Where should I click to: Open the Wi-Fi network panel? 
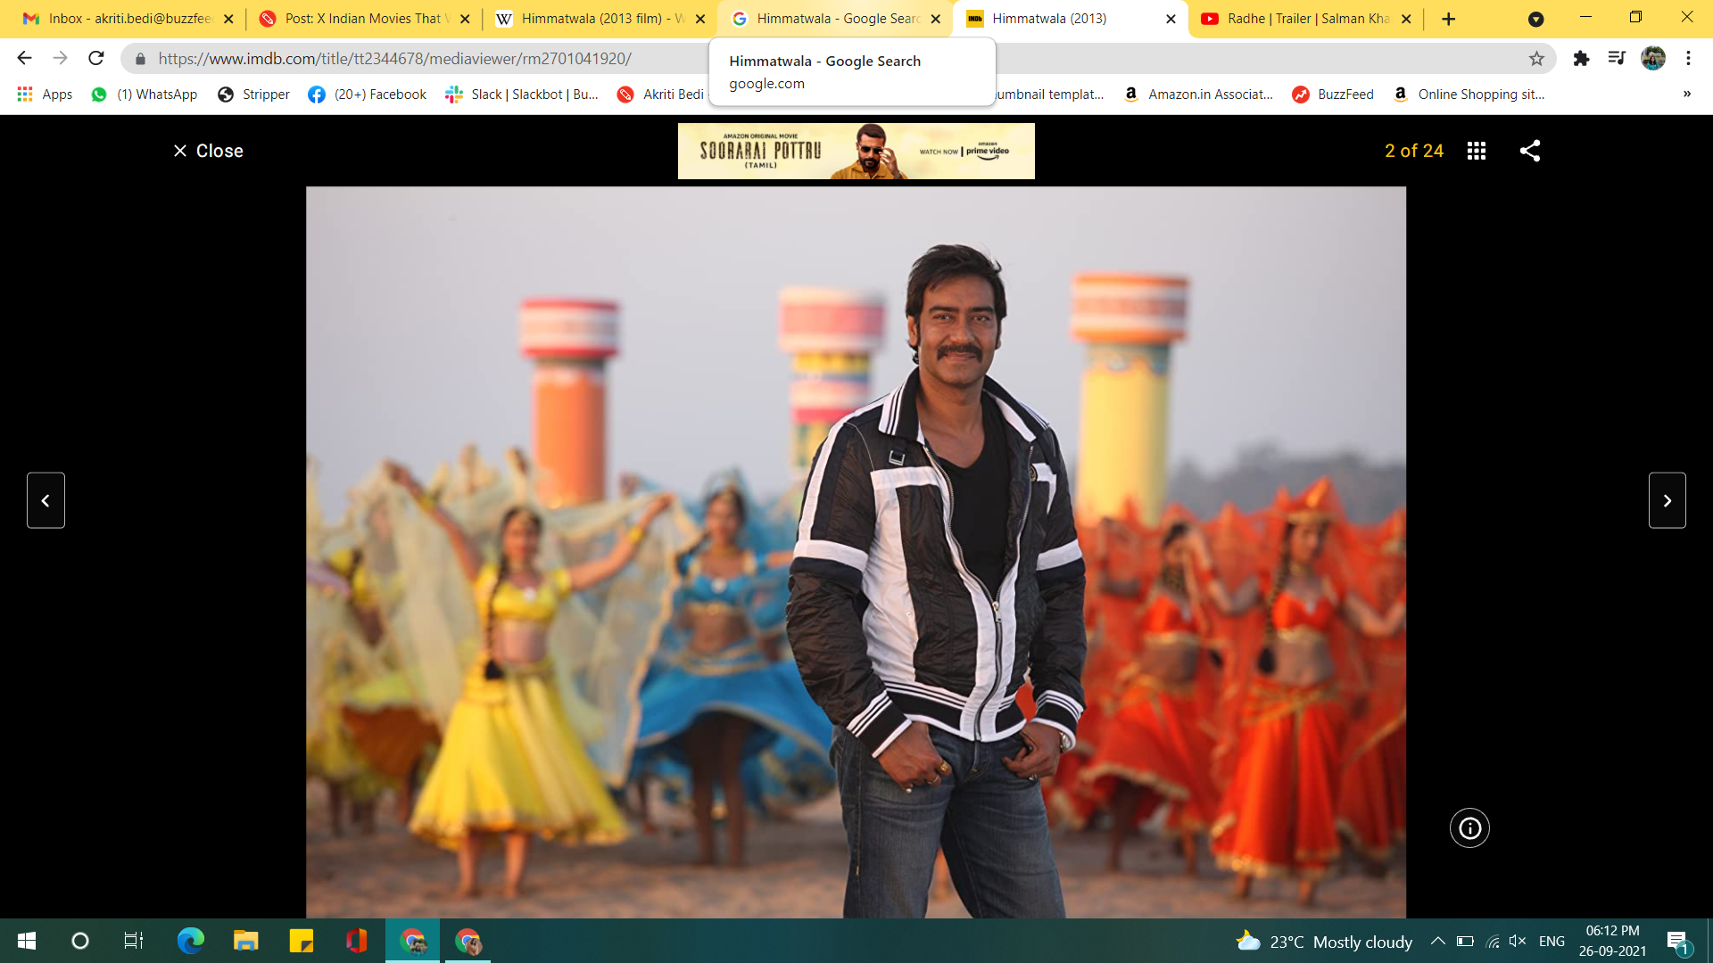point(1492,942)
